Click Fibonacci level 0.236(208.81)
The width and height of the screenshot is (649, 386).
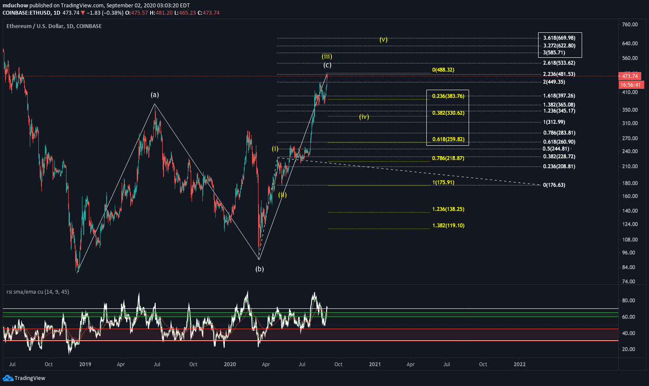[x=559, y=166]
